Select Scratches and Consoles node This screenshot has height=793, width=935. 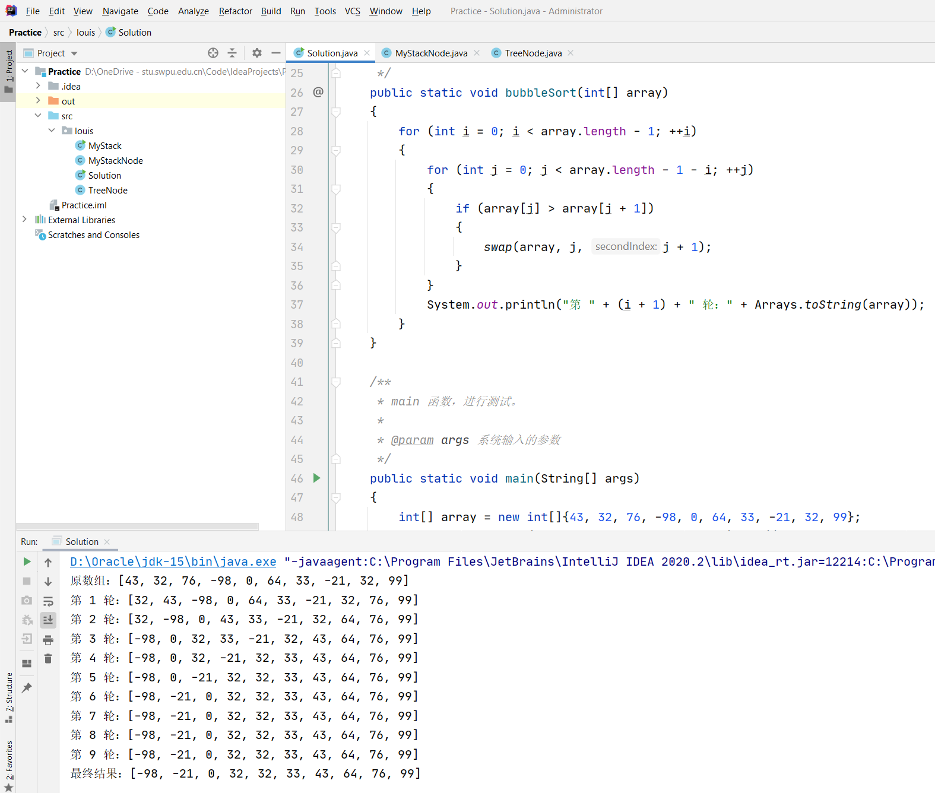click(x=93, y=234)
